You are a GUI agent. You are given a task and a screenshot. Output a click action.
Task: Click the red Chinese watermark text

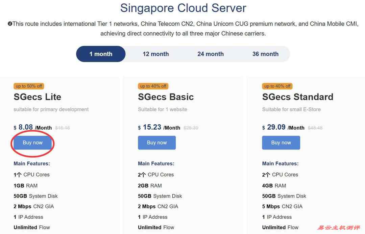(339, 228)
